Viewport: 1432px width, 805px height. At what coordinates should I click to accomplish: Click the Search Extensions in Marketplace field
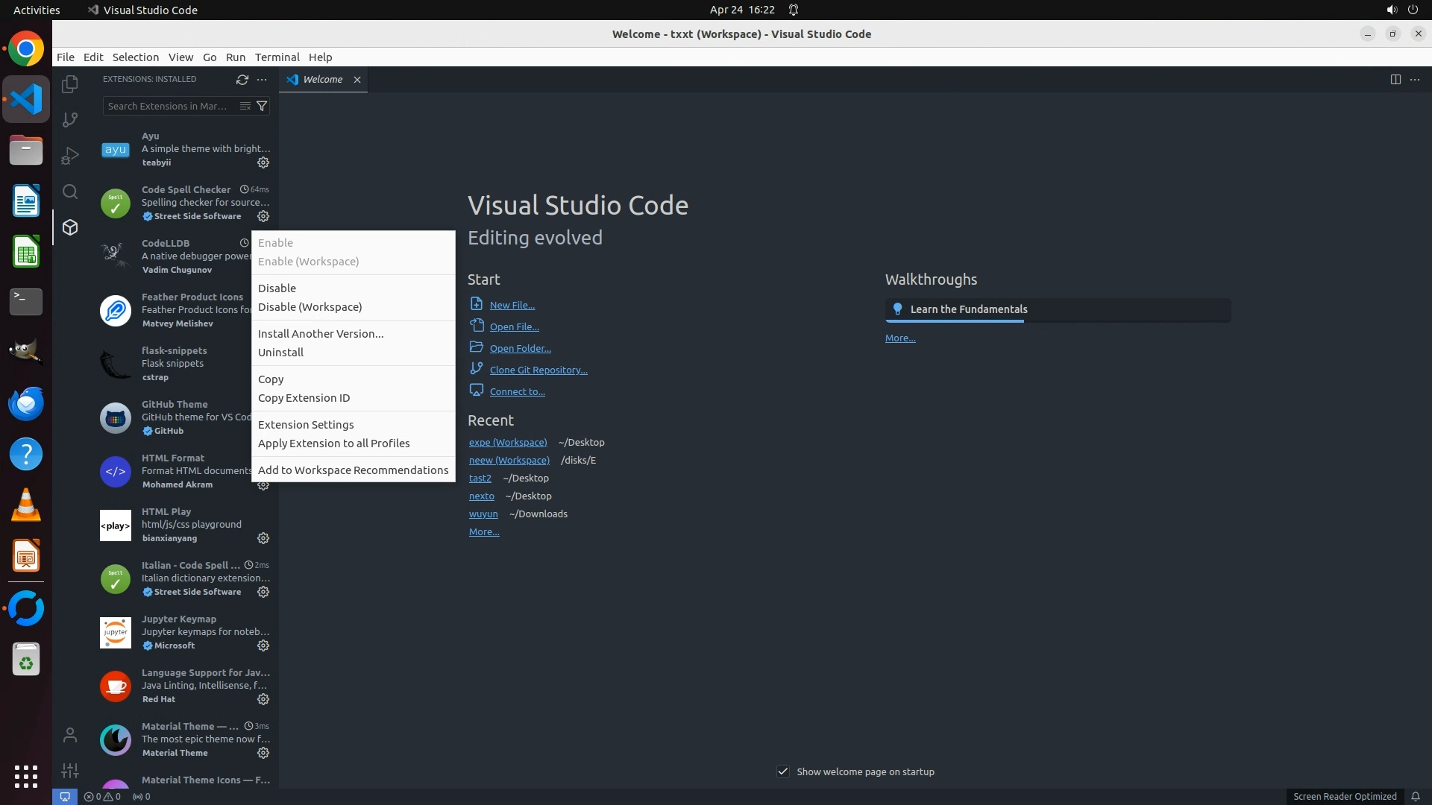coord(168,106)
